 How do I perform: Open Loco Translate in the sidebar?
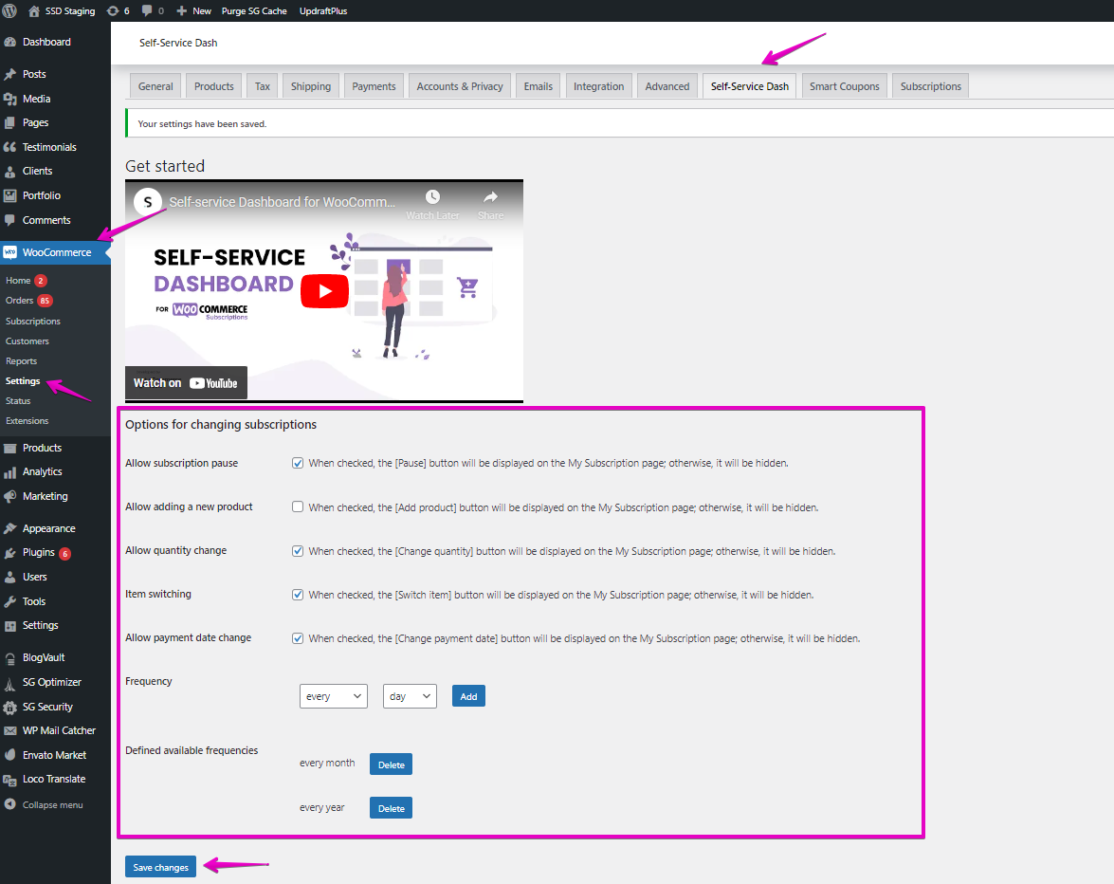click(55, 779)
